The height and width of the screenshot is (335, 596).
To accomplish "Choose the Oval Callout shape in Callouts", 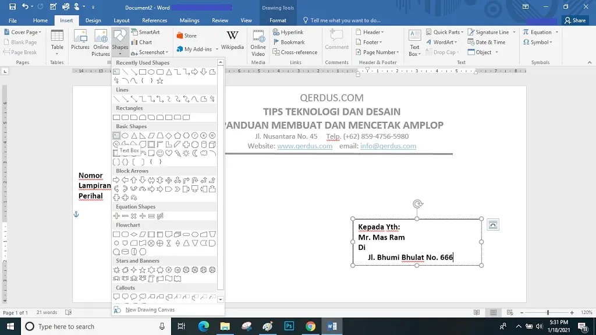I will pos(134,297).
